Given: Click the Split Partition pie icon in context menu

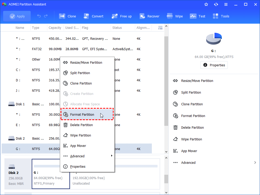Looking at the screenshot, I should coord(66,73).
